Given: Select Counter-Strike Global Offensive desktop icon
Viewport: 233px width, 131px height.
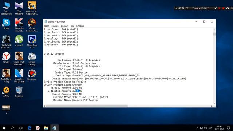Looking at the screenshot, I should [32, 8].
